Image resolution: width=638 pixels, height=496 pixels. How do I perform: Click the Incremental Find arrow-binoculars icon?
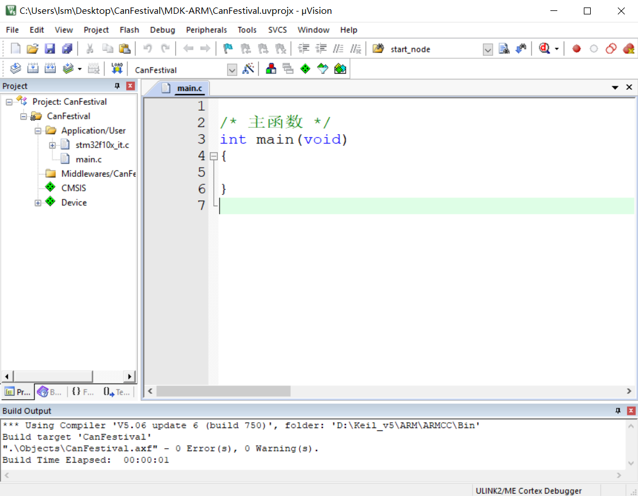tap(521, 49)
